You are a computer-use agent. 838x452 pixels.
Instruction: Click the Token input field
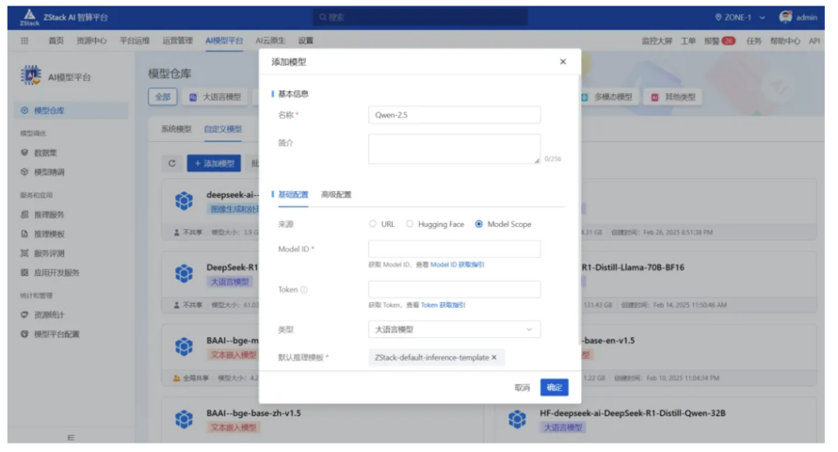454,290
